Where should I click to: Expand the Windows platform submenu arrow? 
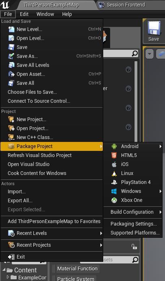(161, 191)
